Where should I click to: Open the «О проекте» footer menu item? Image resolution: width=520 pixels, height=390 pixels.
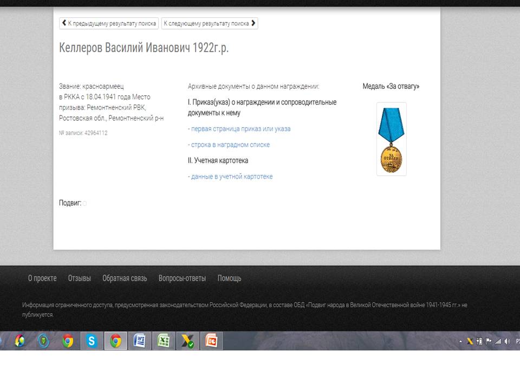tap(42, 278)
